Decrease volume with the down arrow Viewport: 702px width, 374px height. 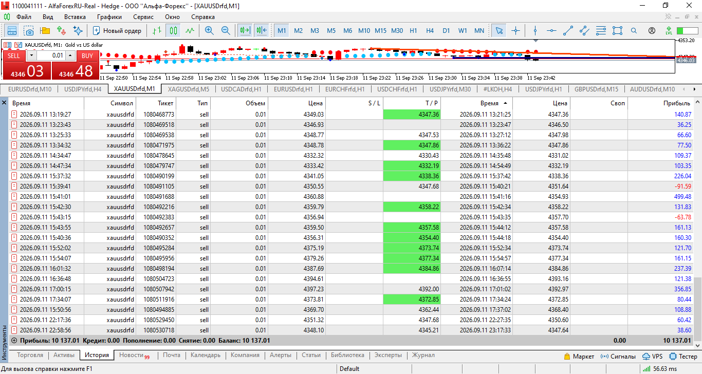pyautogui.click(x=31, y=55)
